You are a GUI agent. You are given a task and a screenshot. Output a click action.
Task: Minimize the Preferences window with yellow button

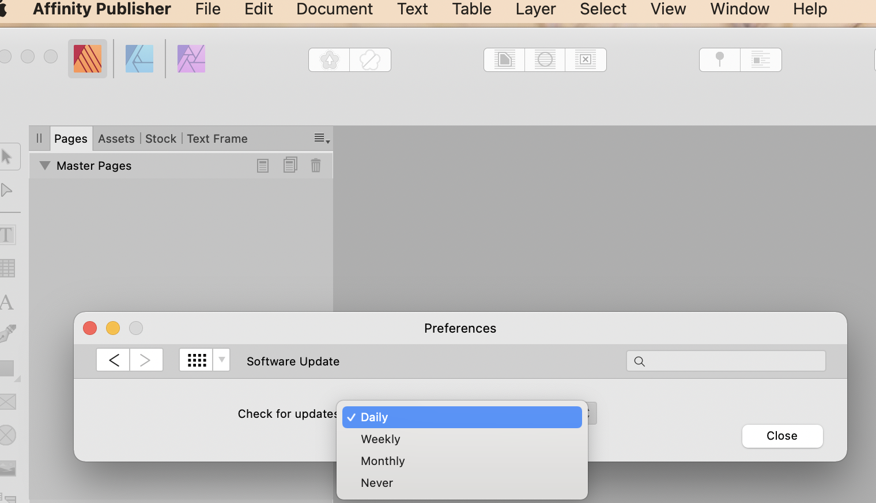[x=113, y=328]
